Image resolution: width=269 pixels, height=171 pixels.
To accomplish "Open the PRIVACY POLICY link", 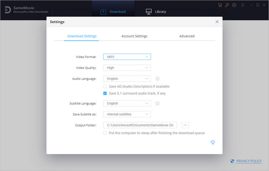I will point(249,161).
